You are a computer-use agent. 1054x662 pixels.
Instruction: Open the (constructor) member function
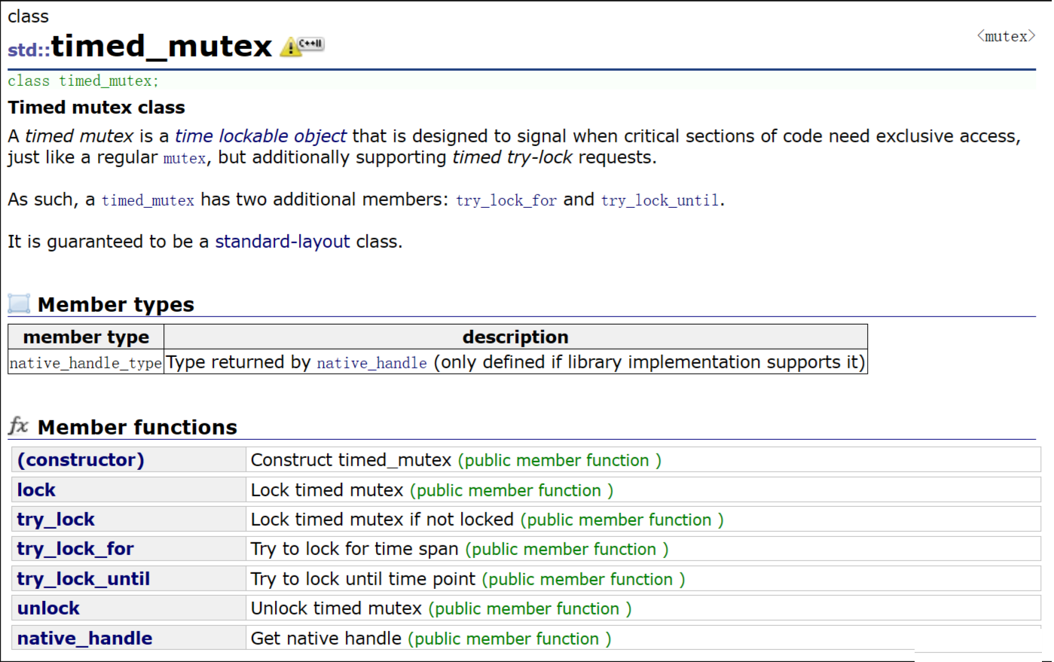[81, 460]
